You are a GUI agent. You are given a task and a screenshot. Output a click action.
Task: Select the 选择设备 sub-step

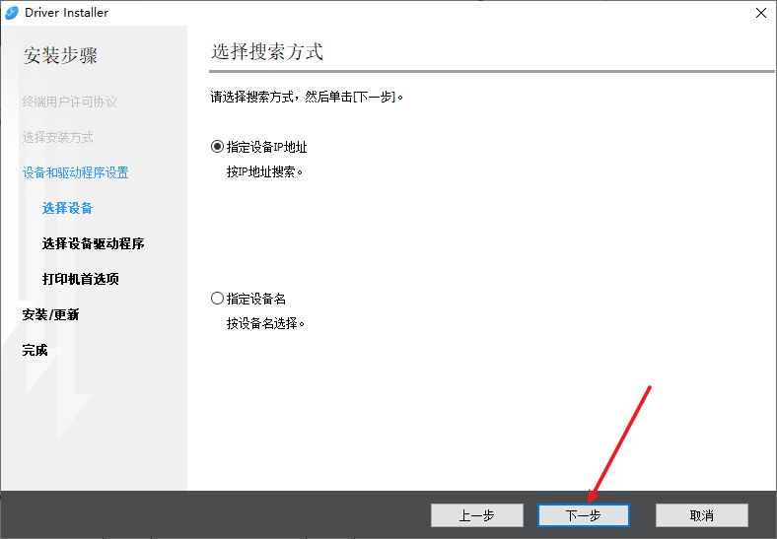point(68,208)
